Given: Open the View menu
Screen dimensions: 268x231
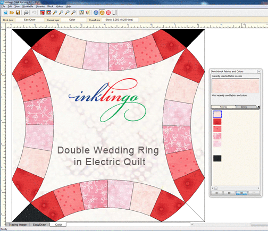Looking at the screenshot, I should (x=17, y=6).
